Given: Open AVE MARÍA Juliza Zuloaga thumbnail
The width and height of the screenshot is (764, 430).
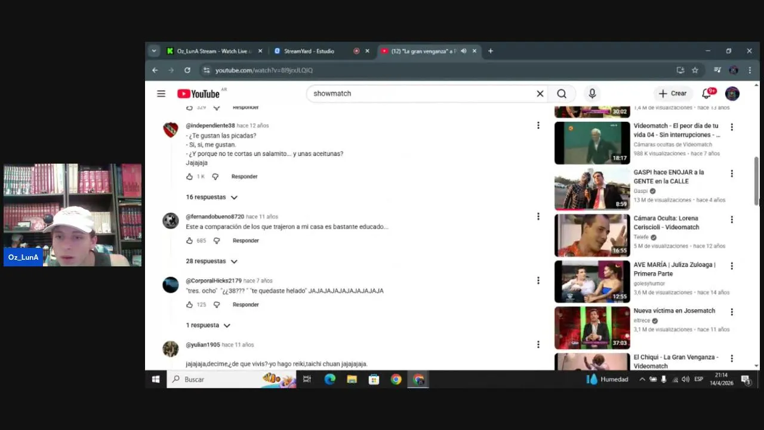Looking at the screenshot, I should click(x=592, y=281).
